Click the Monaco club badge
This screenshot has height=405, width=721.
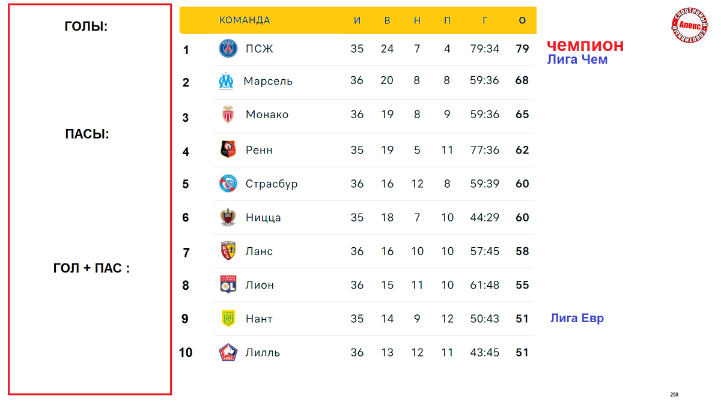[x=228, y=115]
